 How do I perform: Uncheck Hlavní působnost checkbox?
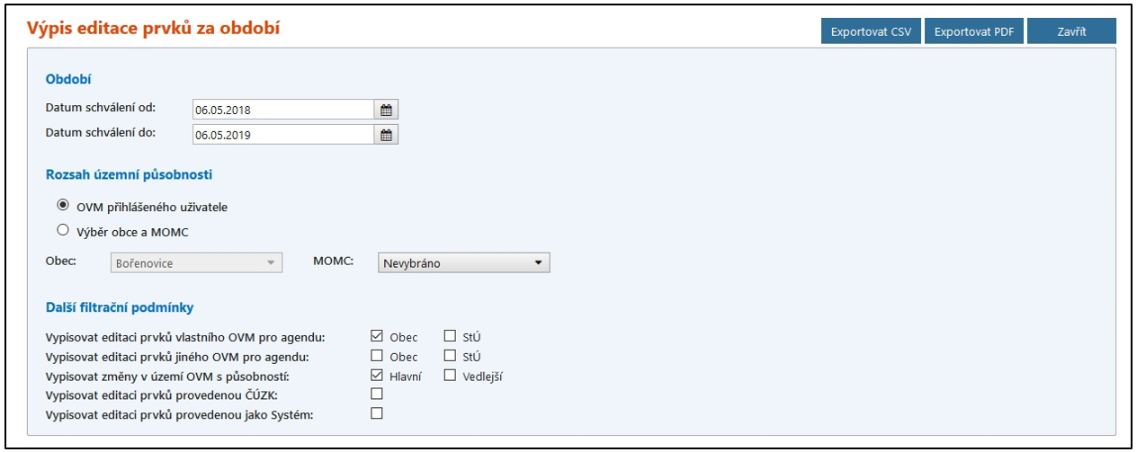(x=377, y=376)
